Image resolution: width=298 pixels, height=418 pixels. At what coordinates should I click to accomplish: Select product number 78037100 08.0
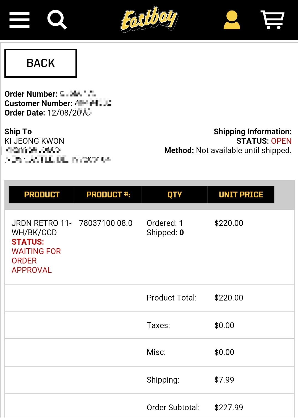pos(106,223)
